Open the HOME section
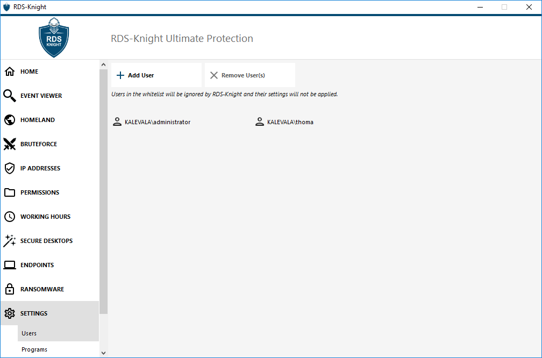The width and height of the screenshot is (542, 358). click(50, 71)
